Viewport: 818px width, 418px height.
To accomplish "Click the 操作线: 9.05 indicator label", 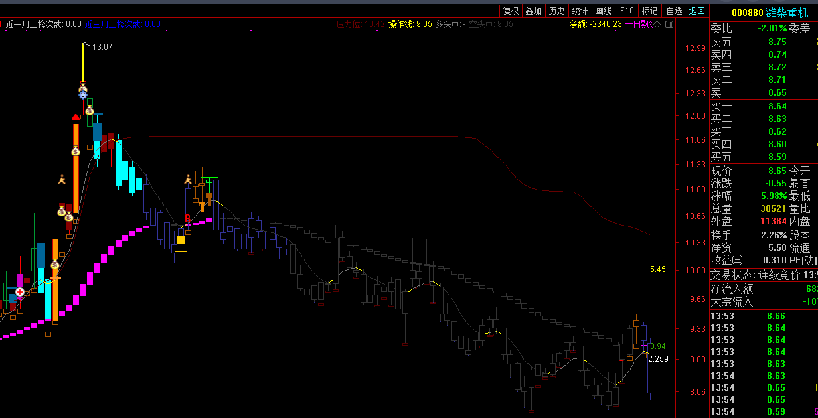I will 410,24.
